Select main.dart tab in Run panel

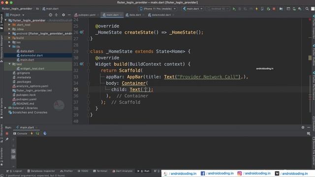[27, 127]
